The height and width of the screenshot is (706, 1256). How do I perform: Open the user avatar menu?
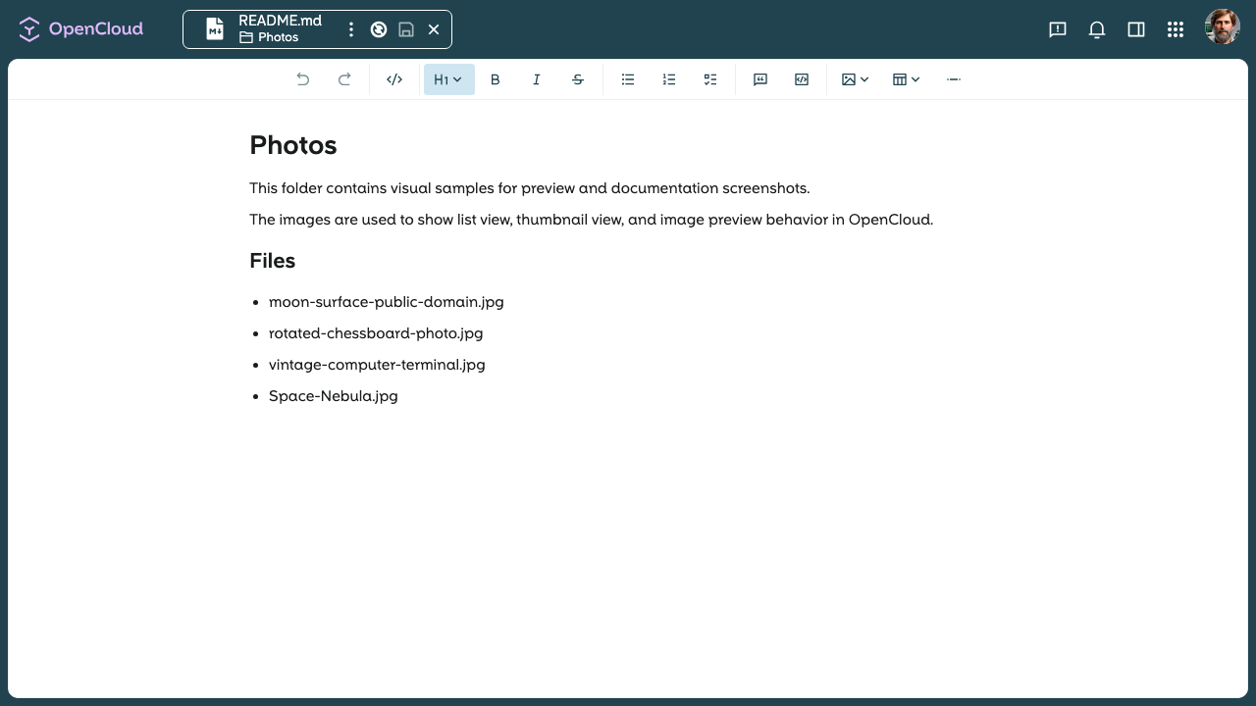click(x=1223, y=27)
